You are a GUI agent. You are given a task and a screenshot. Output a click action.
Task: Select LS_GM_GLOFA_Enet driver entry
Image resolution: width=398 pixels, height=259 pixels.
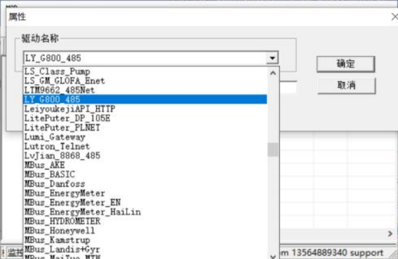[145, 81]
